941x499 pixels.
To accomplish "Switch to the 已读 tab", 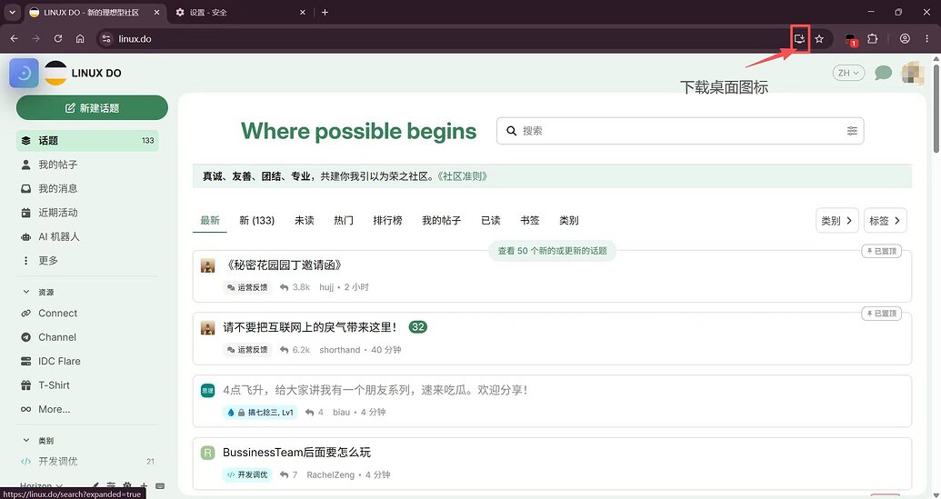I will 490,220.
